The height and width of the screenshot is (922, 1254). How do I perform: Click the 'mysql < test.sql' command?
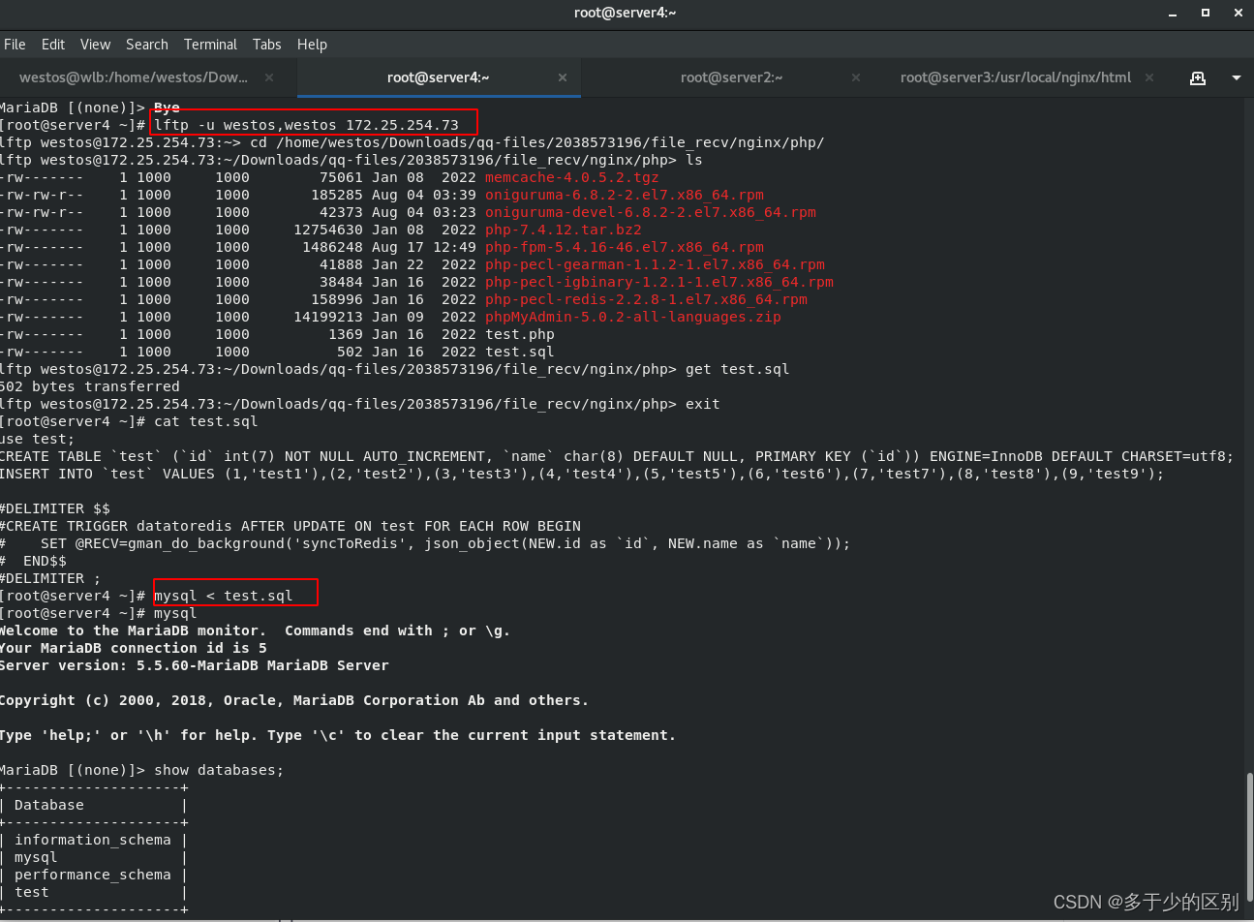[223, 596]
